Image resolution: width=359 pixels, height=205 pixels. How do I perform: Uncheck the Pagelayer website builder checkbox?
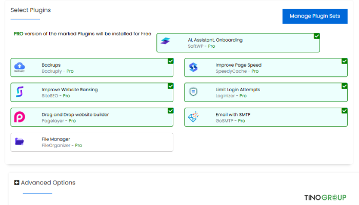(x=170, y=111)
